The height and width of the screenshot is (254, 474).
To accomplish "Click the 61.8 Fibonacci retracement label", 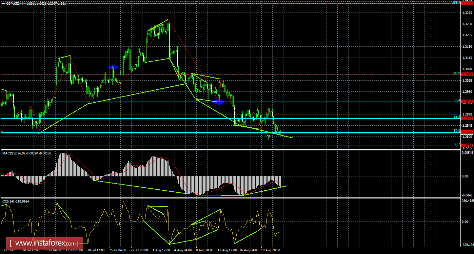I will [x=457, y=116].
